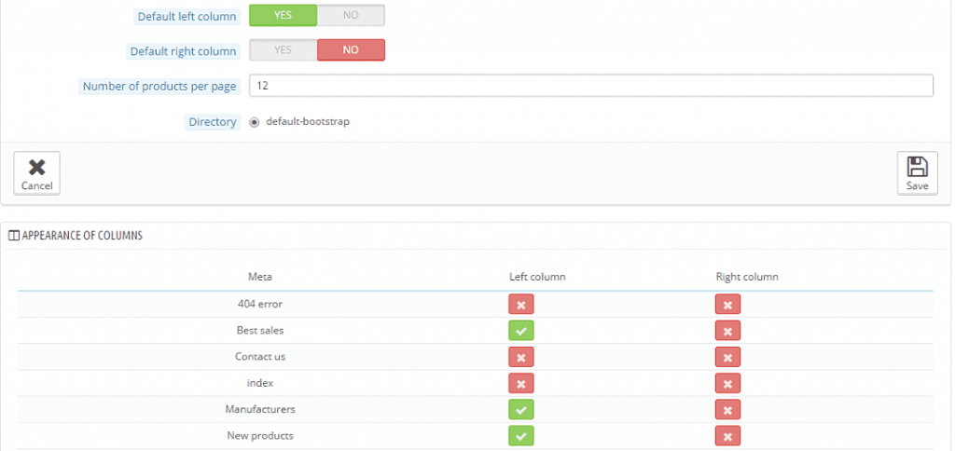
Task: Click the Right column header
Action: (x=747, y=277)
